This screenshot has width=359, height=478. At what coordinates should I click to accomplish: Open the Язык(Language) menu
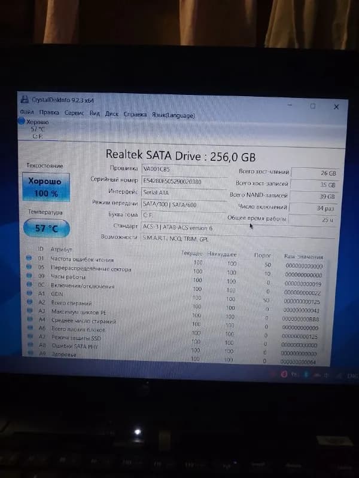[174, 115]
